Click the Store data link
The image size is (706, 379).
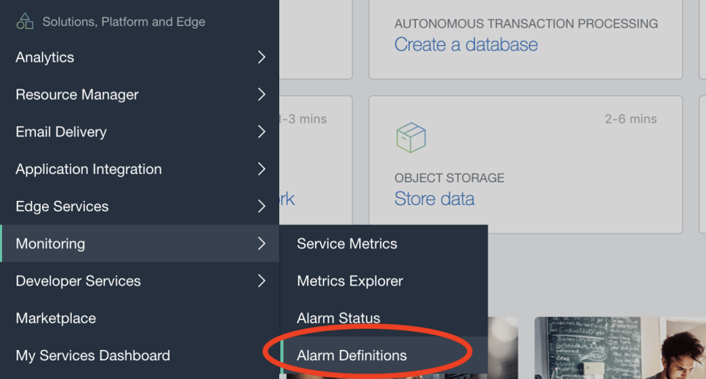[x=434, y=199]
